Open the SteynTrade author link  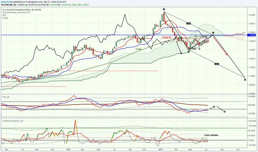(7, 2)
